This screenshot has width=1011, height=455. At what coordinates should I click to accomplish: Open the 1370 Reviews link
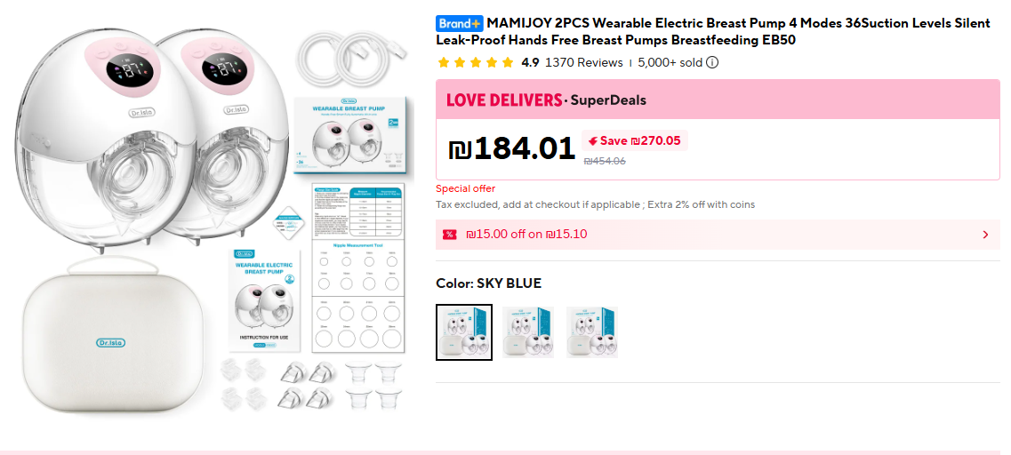click(583, 62)
